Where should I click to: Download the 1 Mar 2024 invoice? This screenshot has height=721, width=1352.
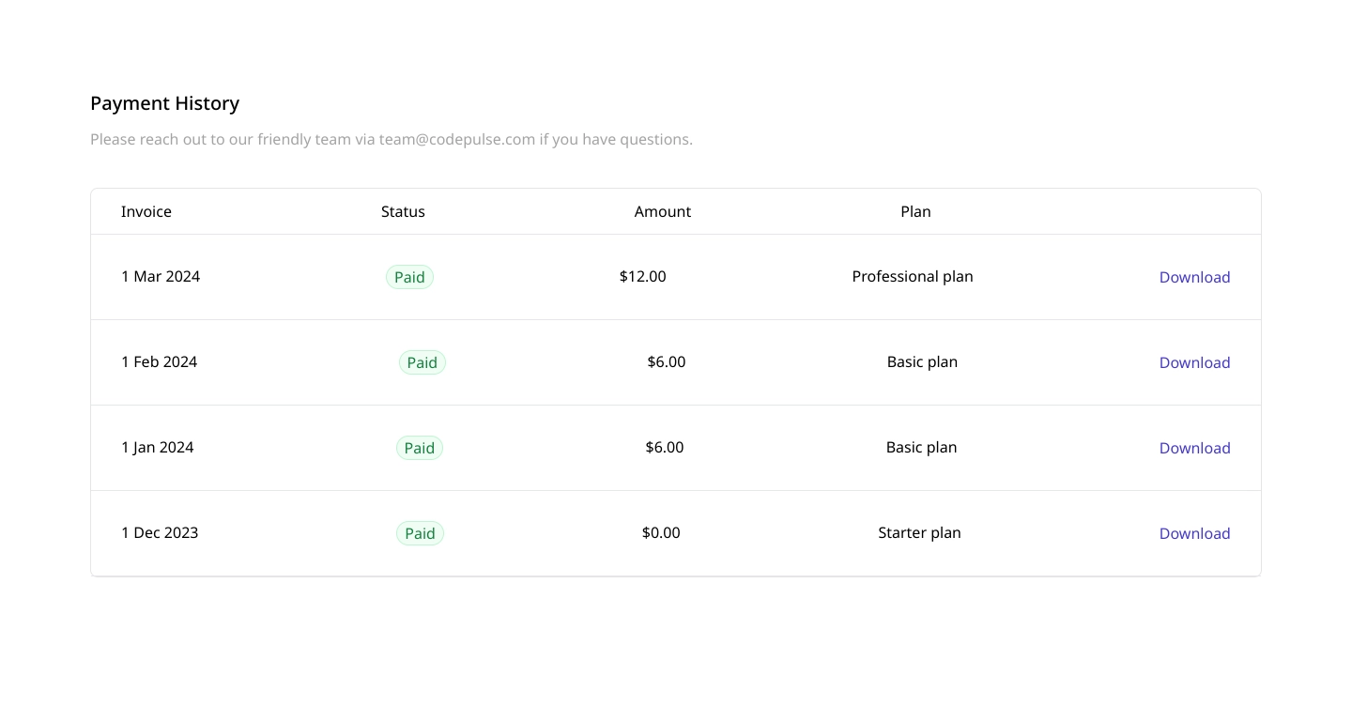pos(1194,277)
